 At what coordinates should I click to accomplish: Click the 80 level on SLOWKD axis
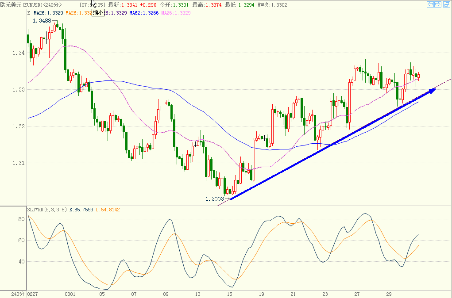21,219
